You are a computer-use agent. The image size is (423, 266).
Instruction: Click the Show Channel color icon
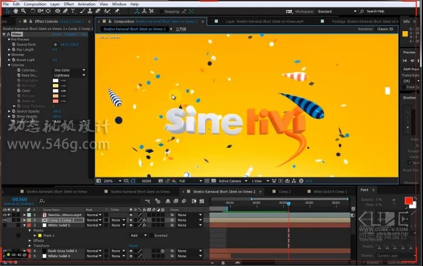coord(174,181)
